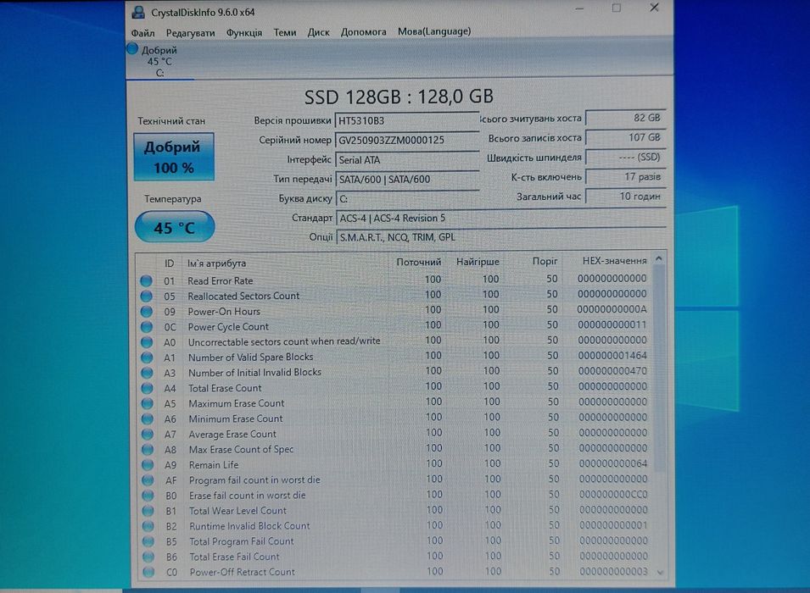Screen dimensions: 810x593
Task: Click the standard field ACS-4 Revision 5
Action: point(501,218)
